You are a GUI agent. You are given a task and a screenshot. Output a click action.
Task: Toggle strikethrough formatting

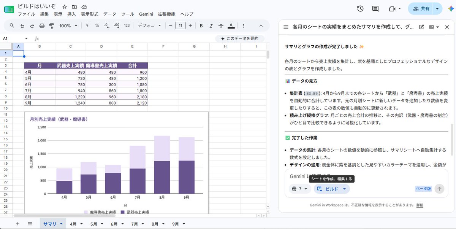tap(221, 25)
